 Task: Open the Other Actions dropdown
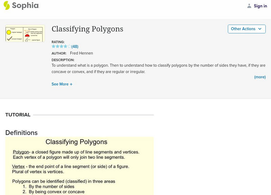(246, 29)
